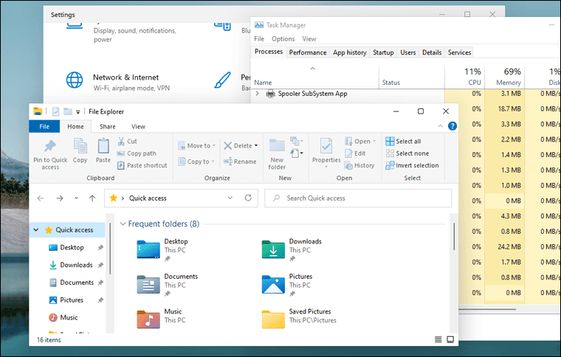Click the Frequent folders content scrollbar
Screen dimensions: 561x357
tap(454, 237)
